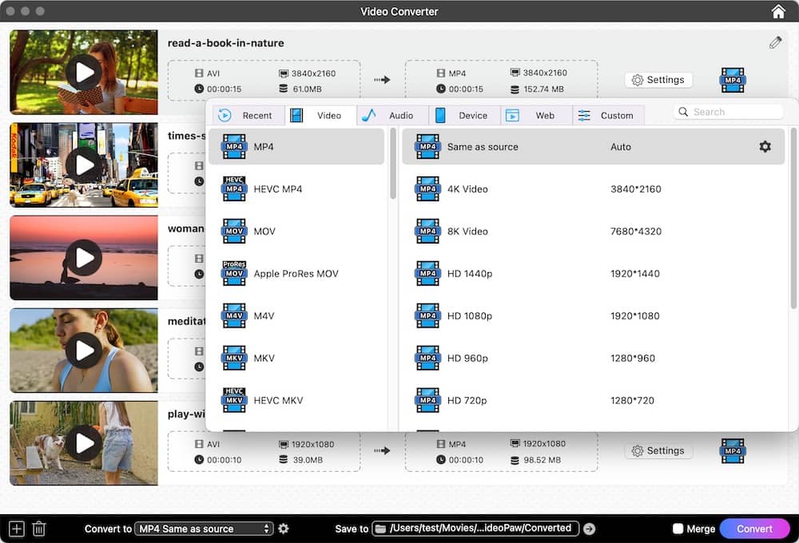The image size is (799, 543).
Task: Click the trash delete icon
Action: (x=39, y=529)
